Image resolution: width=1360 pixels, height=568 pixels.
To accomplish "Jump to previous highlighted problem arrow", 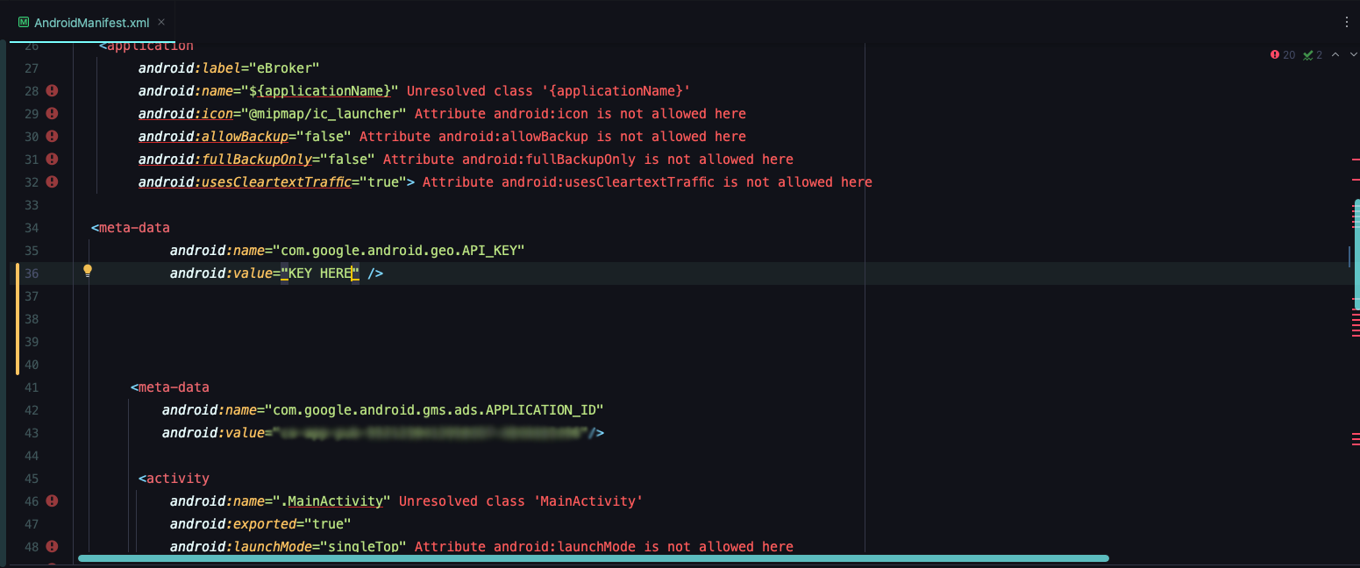I will [1335, 54].
